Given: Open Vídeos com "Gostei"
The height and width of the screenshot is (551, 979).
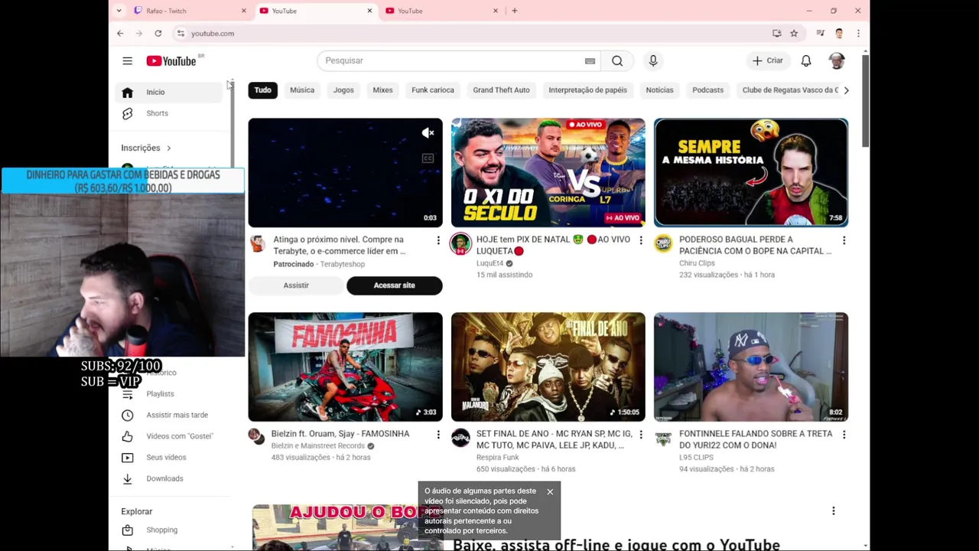Looking at the screenshot, I should point(169,436).
